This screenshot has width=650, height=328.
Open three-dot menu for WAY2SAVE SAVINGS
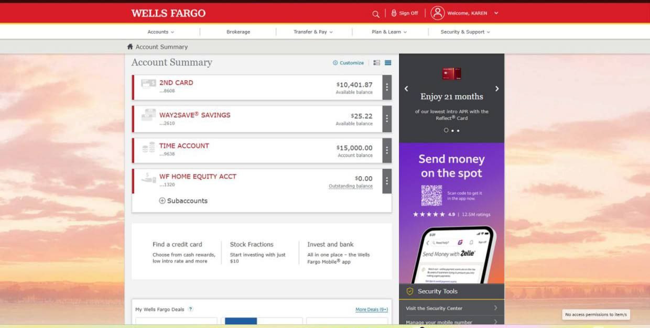coord(387,119)
